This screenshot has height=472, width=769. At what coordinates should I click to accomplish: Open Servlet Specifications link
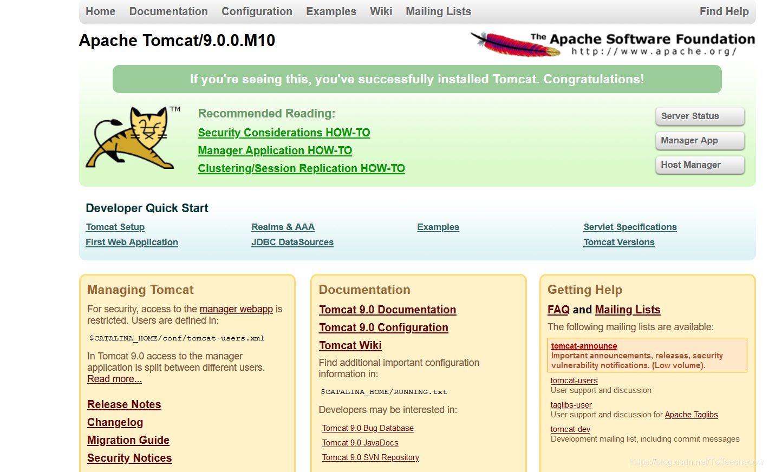630,227
